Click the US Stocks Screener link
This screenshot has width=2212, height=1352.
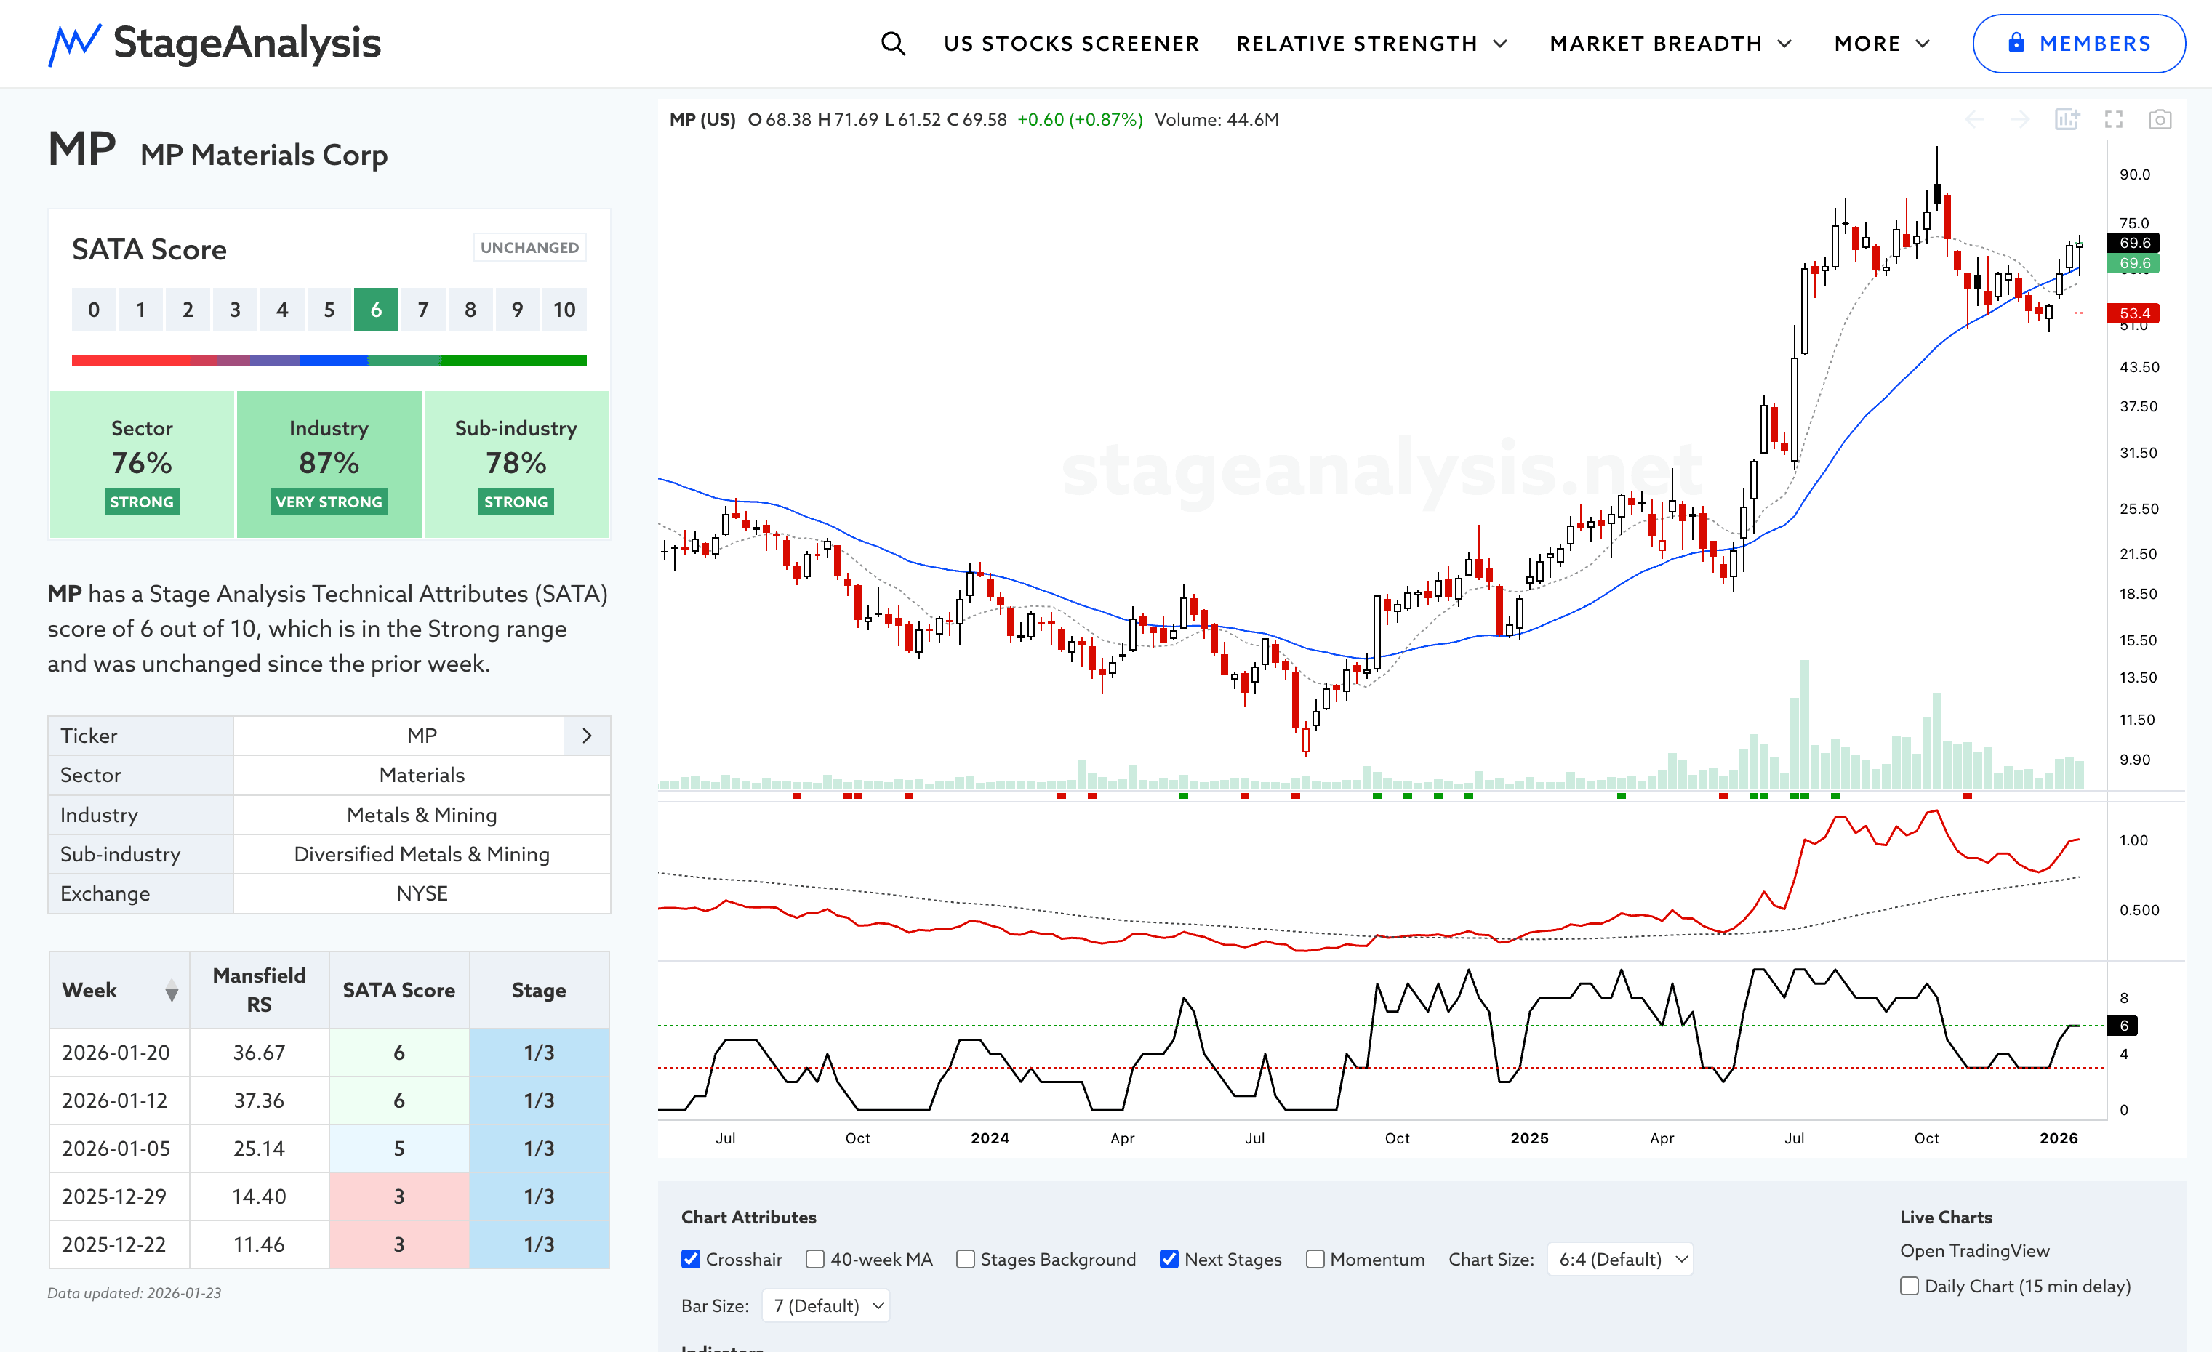(1071, 43)
